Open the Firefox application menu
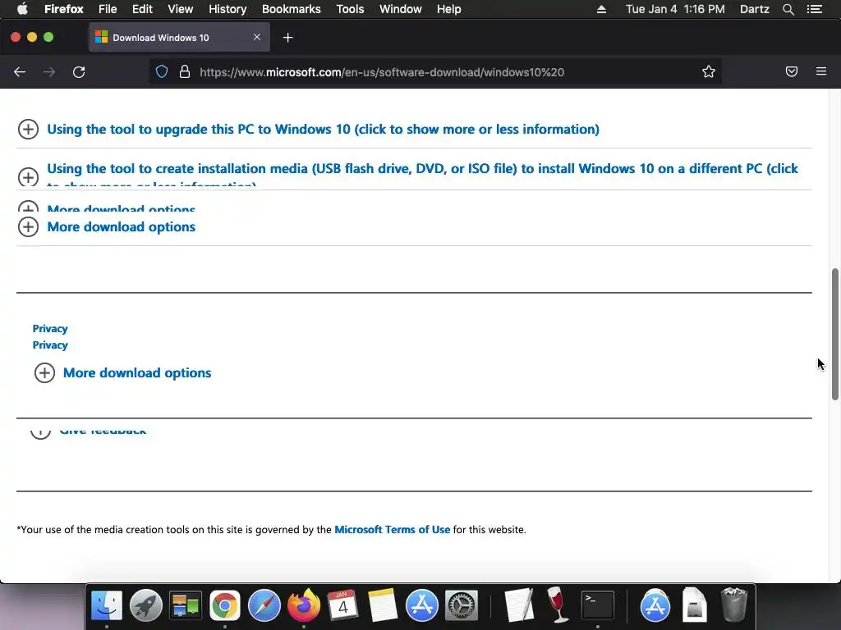 coord(64,9)
